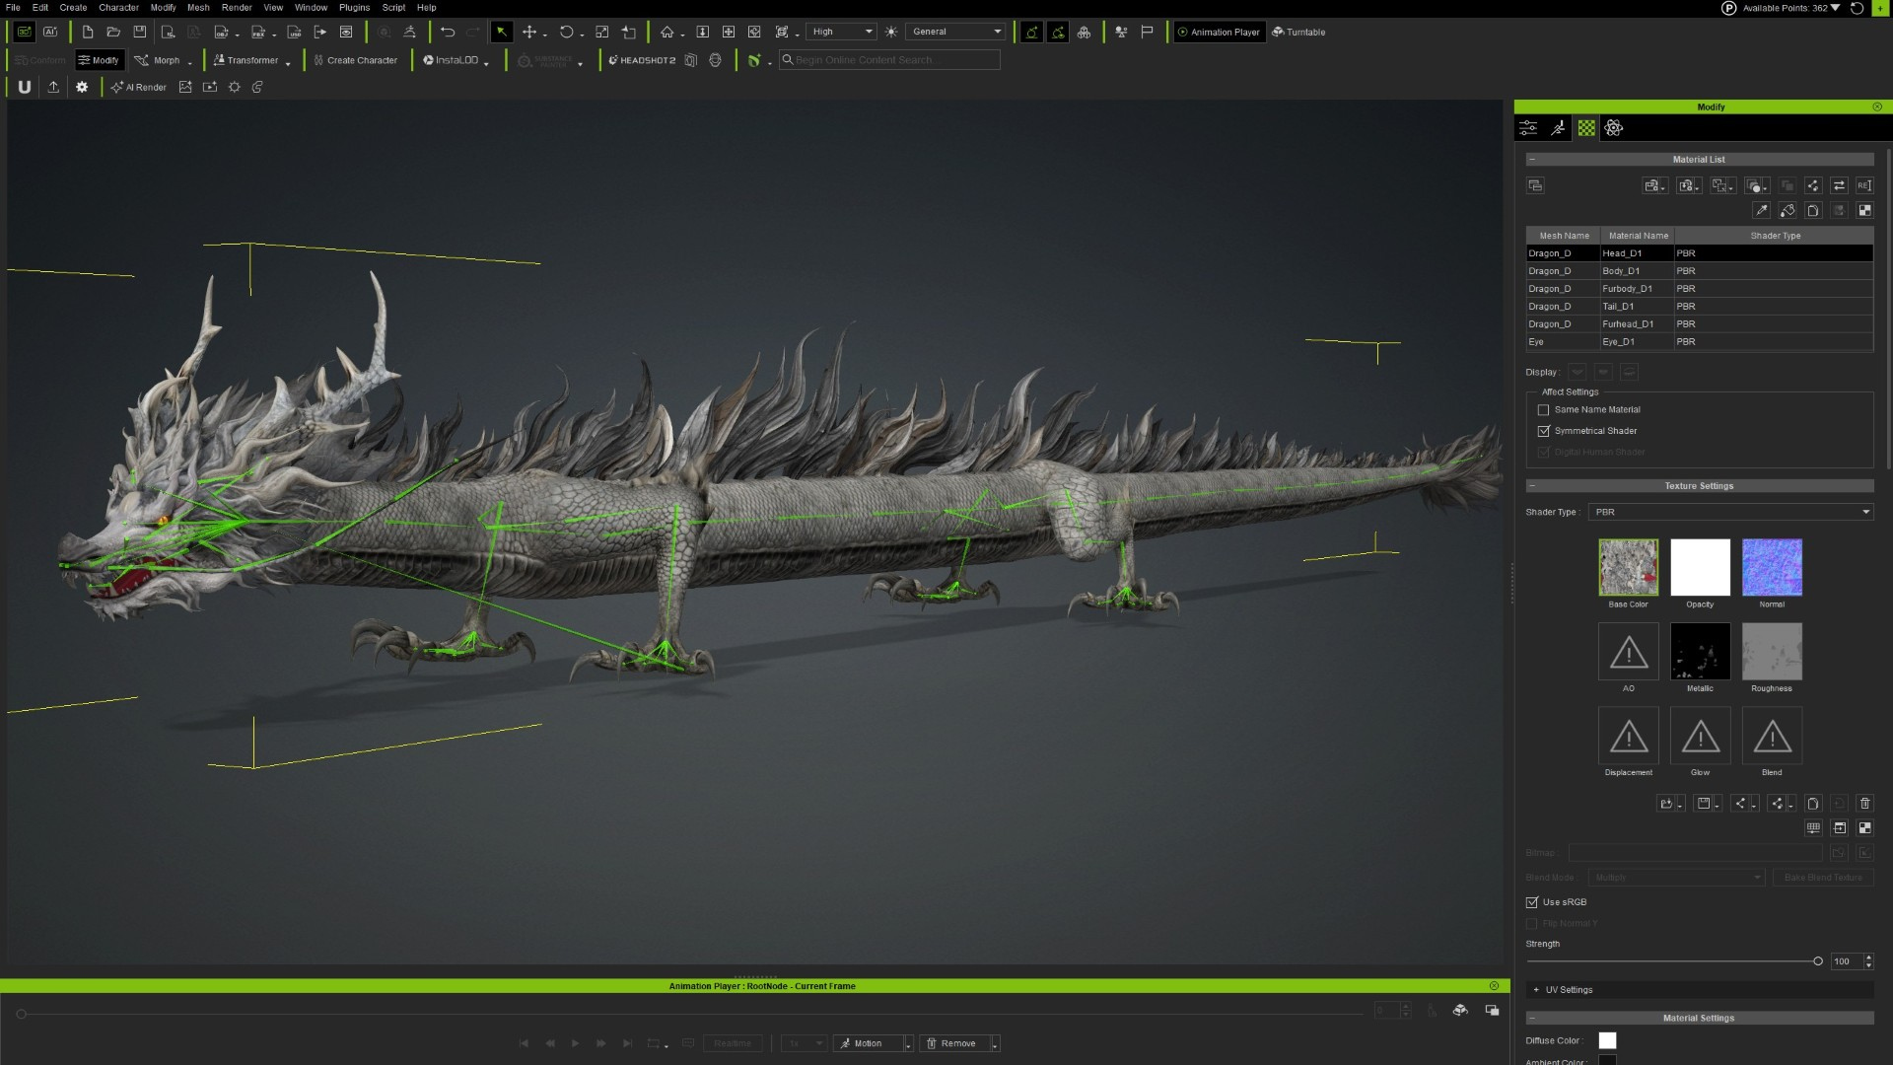Click the Base Color texture thumbnail
This screenshot has width=1893, height=1065.
pyautogui.click(x=1629, y=567)
